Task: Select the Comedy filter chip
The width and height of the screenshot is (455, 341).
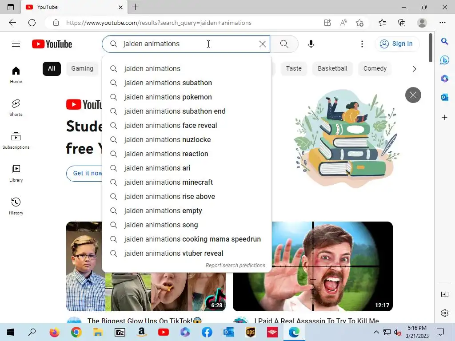Action: pos(375,69)
